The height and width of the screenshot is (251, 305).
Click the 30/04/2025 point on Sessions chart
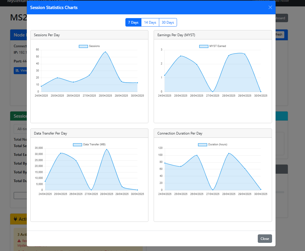coord(137,83)
